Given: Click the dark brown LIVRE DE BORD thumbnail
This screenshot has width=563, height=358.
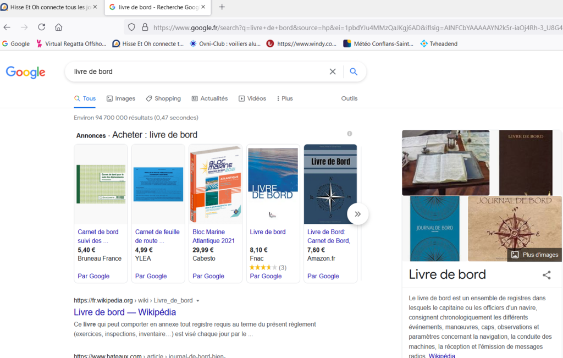Looking at the screenshot, I should point(526,163).
